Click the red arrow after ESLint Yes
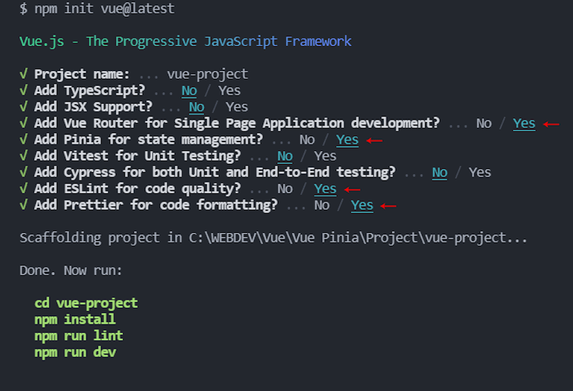The height and width of the screenshot is (391, 573). click(x=352, y=189)
